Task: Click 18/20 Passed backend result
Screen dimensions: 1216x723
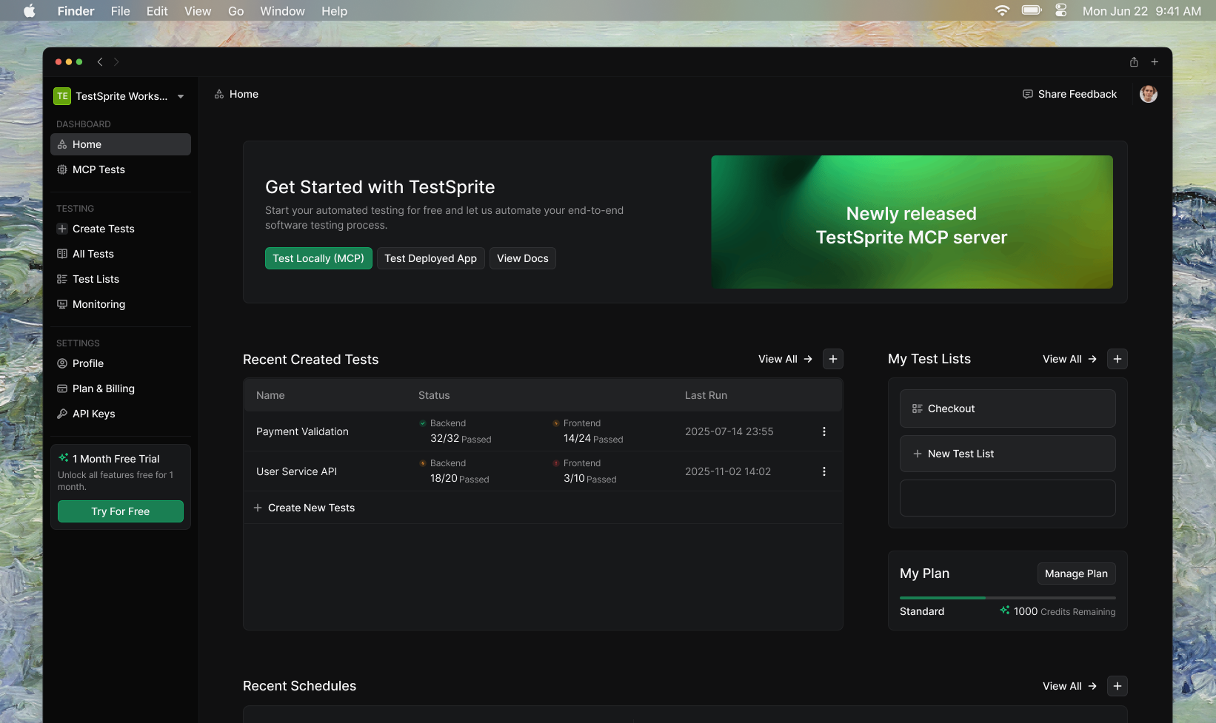Action: pos(460,478)
